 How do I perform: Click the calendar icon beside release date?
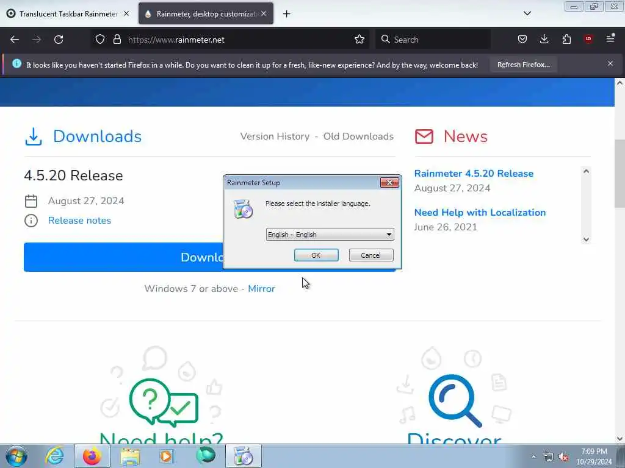[x=31, y=201]
